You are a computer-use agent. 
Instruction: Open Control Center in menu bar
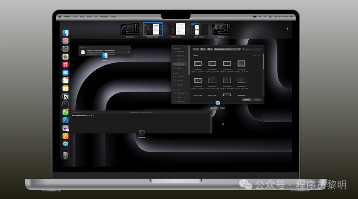(270, 17)
